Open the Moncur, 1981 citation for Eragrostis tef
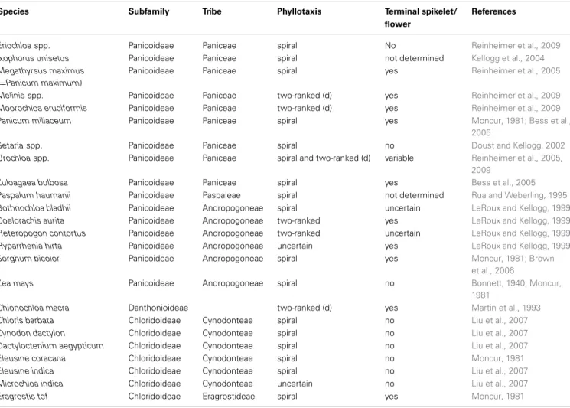This screenshot has width=570, height=408. (x=497, y=397)
